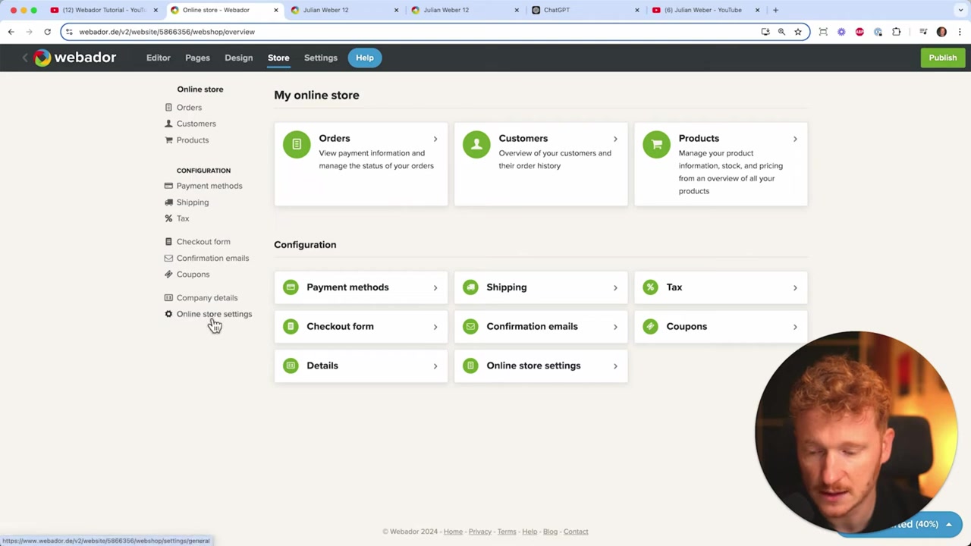
Task: Open browser extensions puzzle icon
Action: click(x=896, y=32)
